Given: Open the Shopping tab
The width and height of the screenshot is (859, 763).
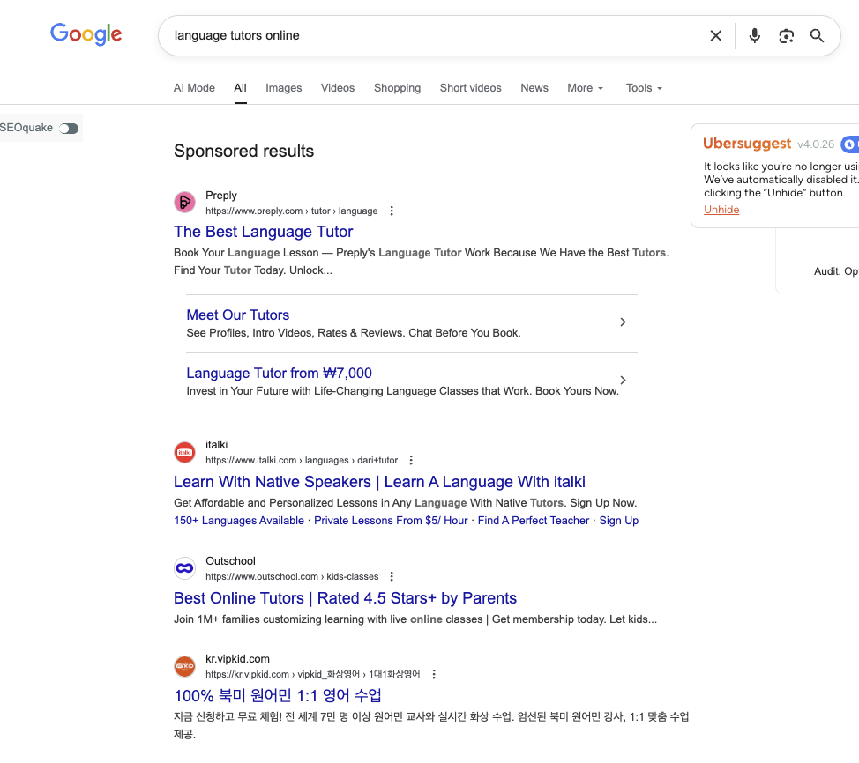Looking at the screenshot, I should (397, 88).
